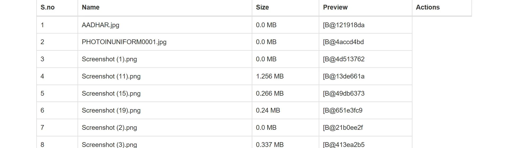Click the Actions column header
Viewport: 508px width, 148px height.
(428, 7)
